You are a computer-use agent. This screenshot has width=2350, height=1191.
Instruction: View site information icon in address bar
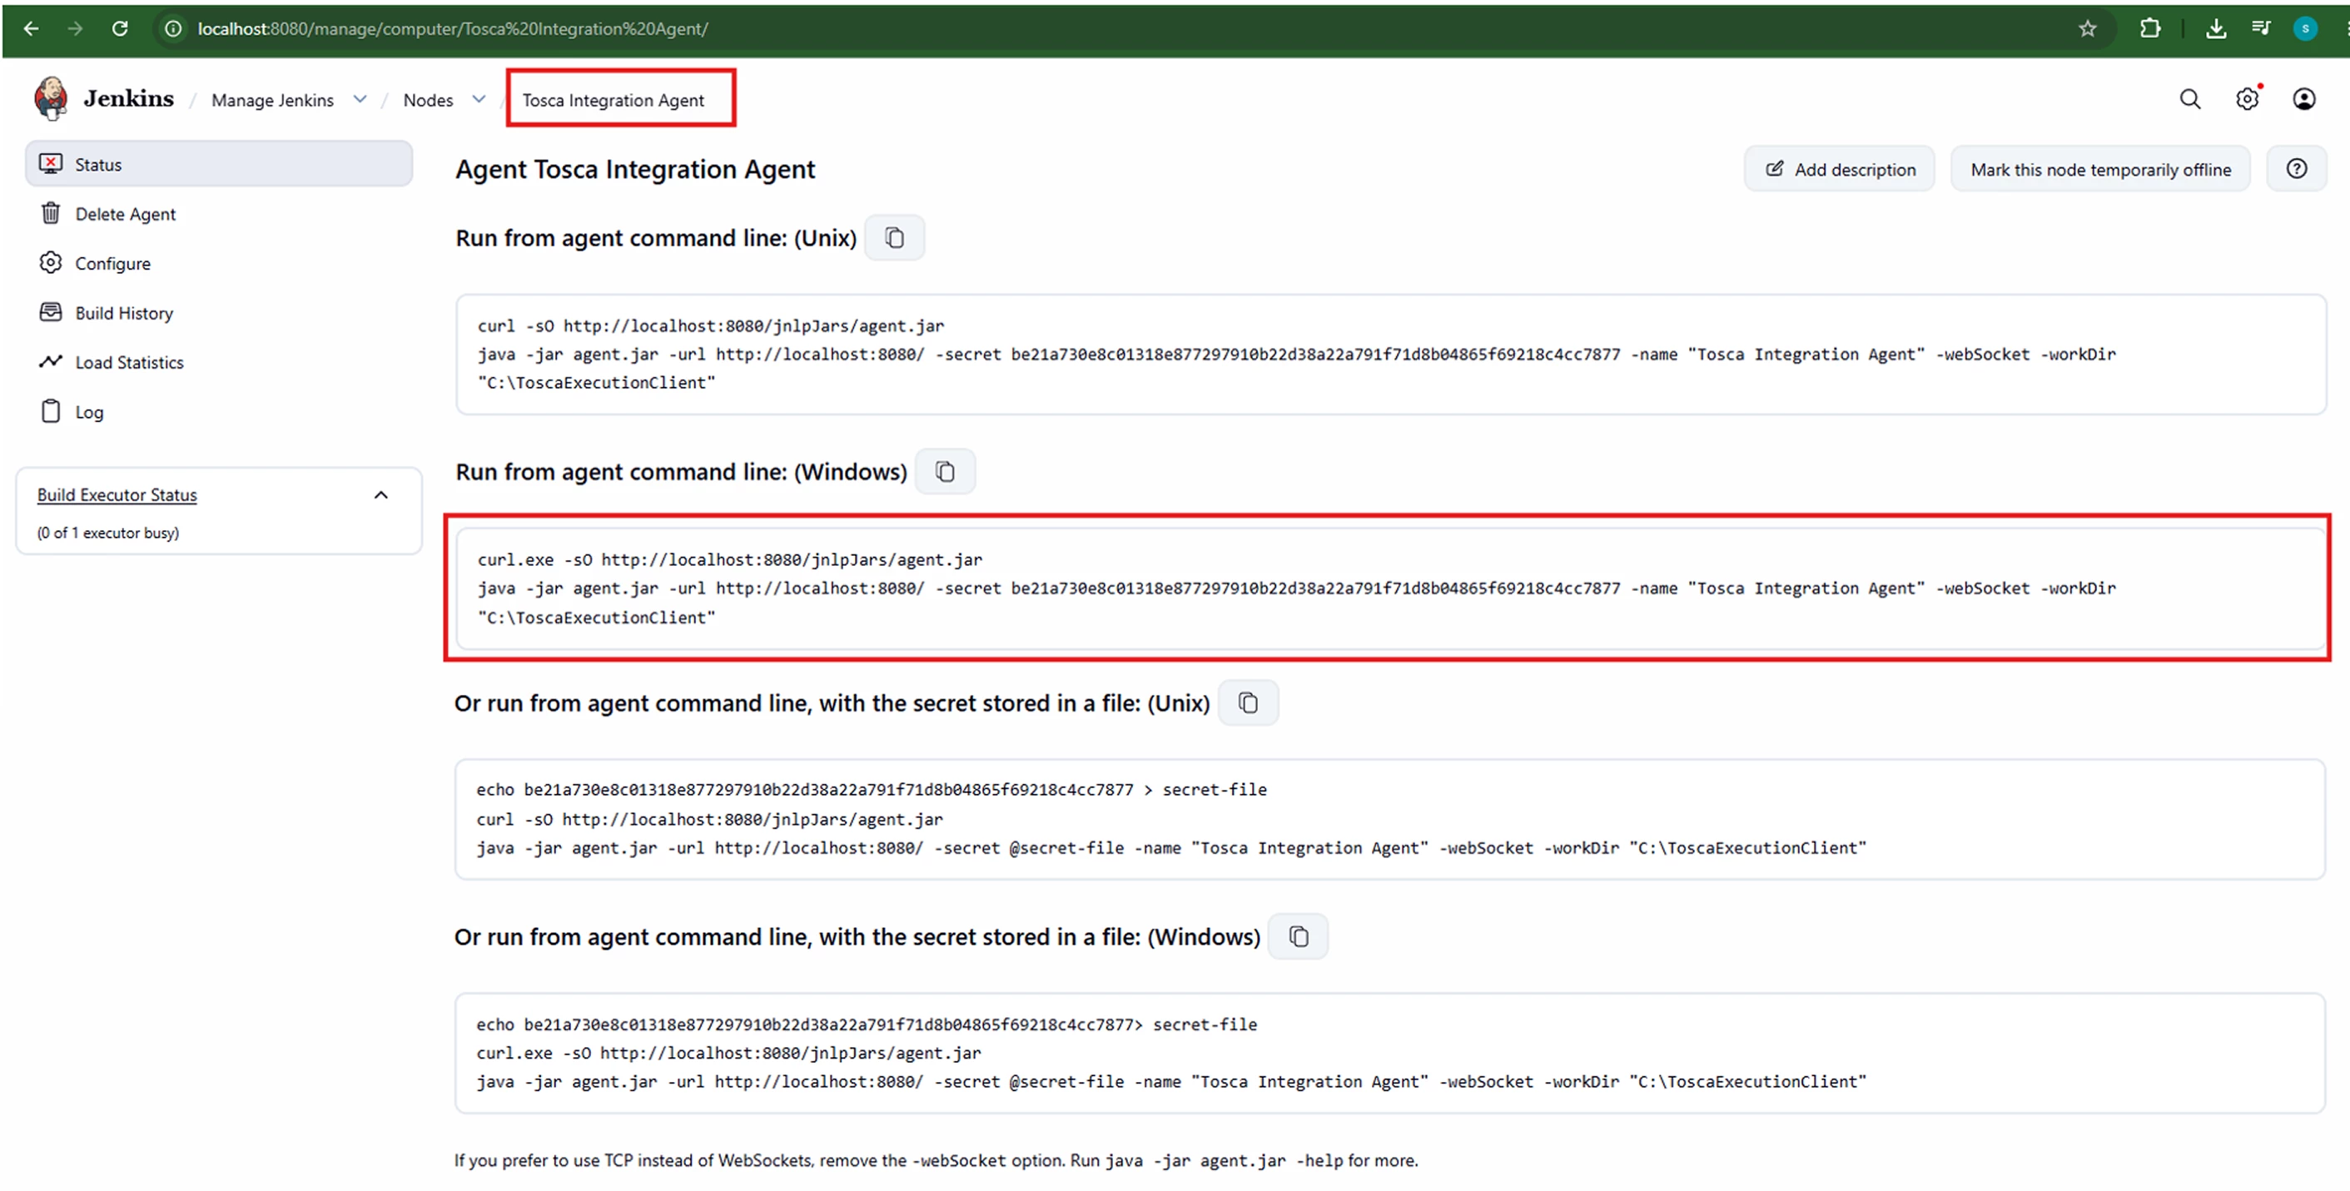pyautogui.click(x=172, y=28)
